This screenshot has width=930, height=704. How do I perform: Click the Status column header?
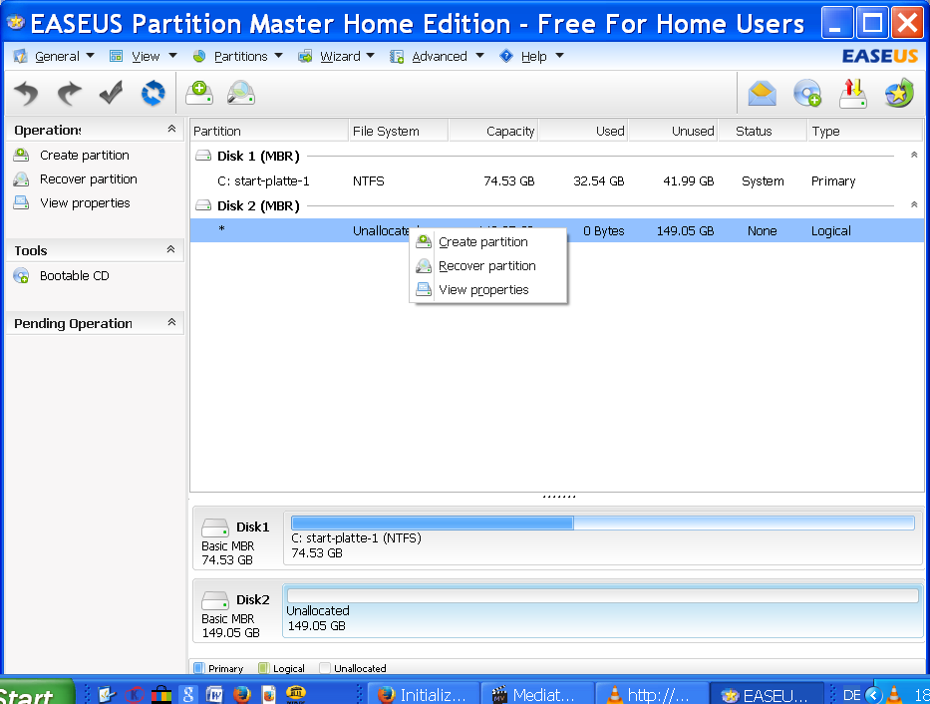763,131
